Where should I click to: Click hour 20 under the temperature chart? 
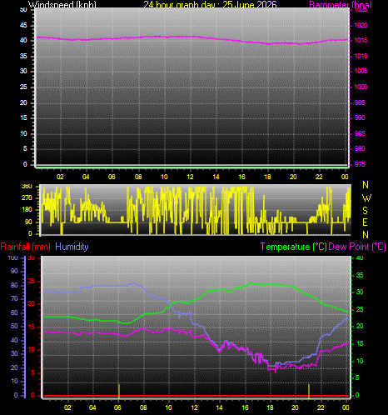click(x=295, y=407)
